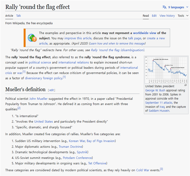Click the Edit tab at top
This screenshot has width=190, height=176.
click(154, 16)
